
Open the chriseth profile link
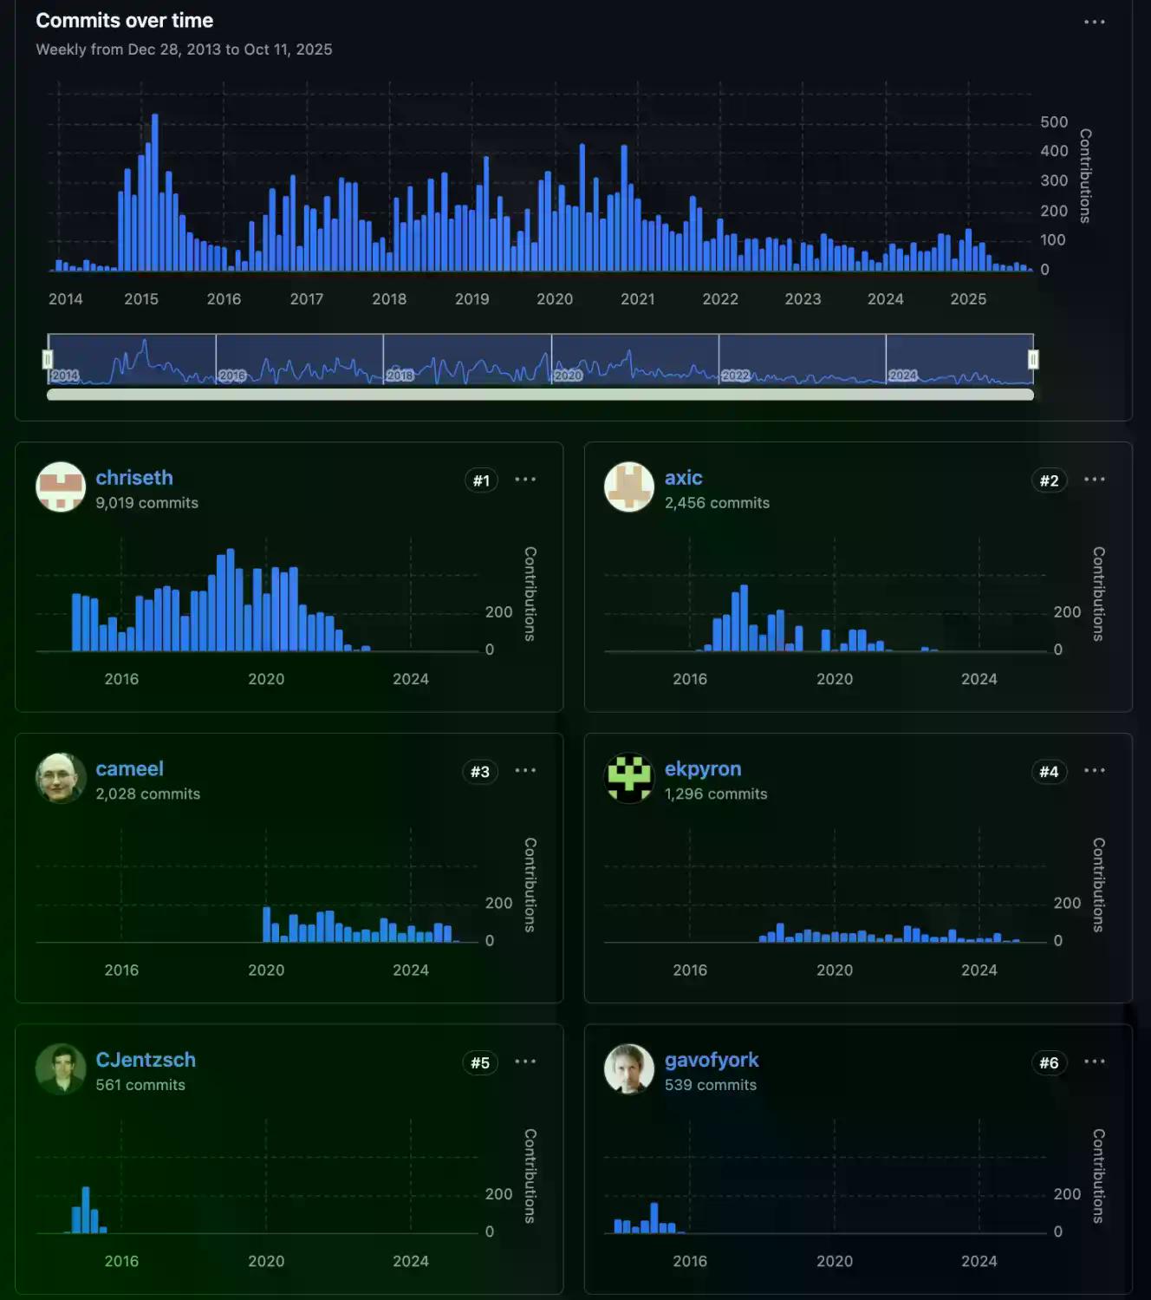coord(134,478)
